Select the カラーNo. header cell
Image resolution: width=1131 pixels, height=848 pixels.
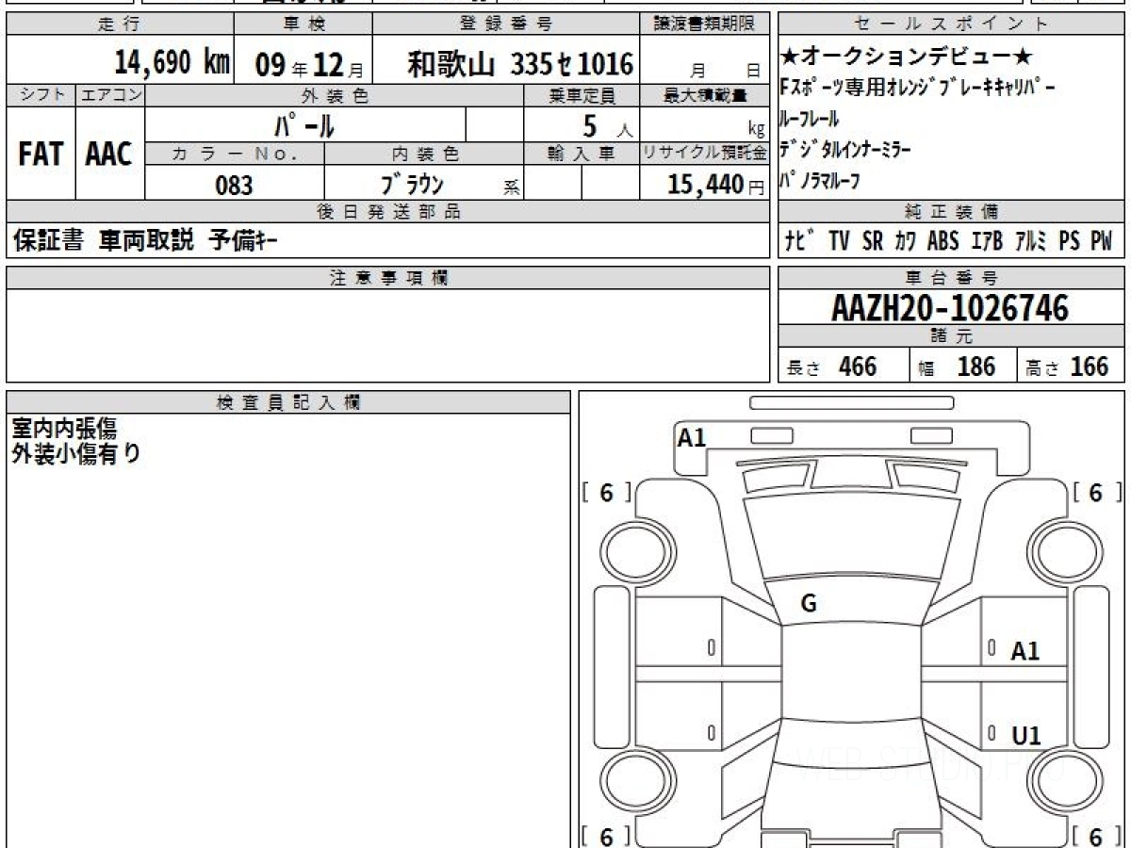(x=235, y=153)
